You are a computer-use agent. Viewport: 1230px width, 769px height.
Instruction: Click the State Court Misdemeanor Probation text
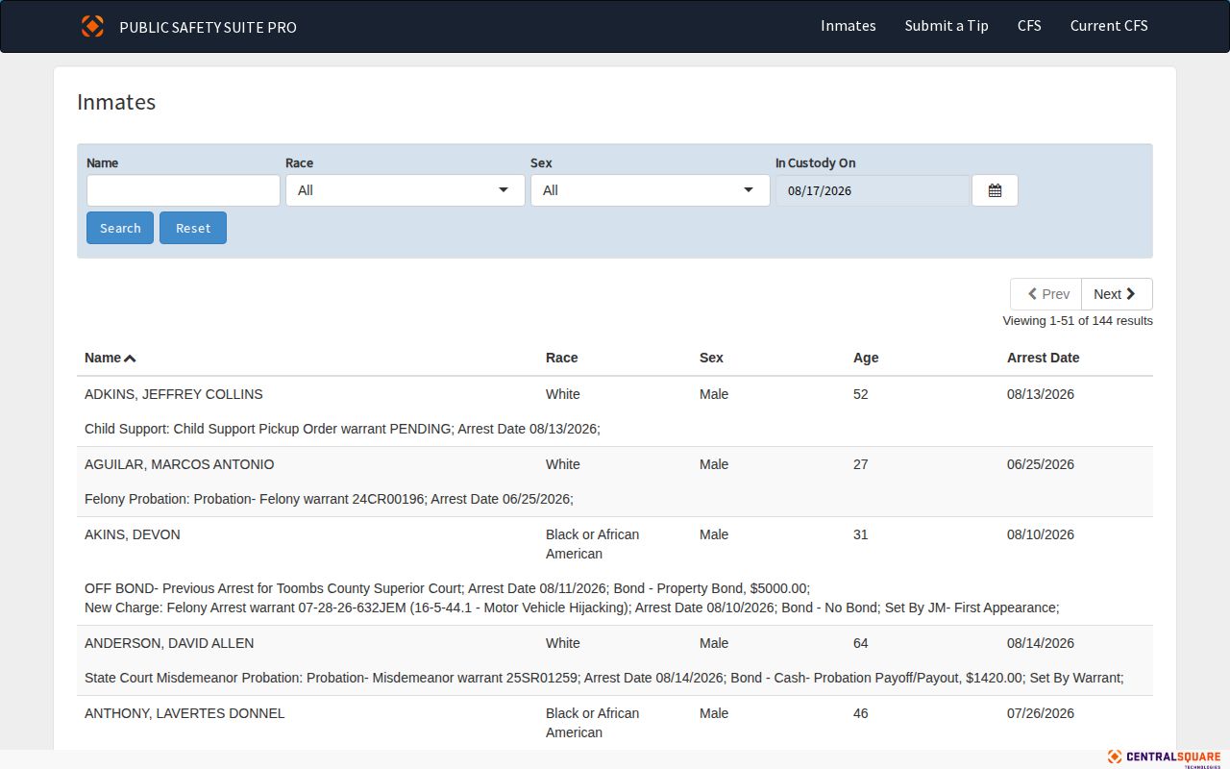point(604,678)
